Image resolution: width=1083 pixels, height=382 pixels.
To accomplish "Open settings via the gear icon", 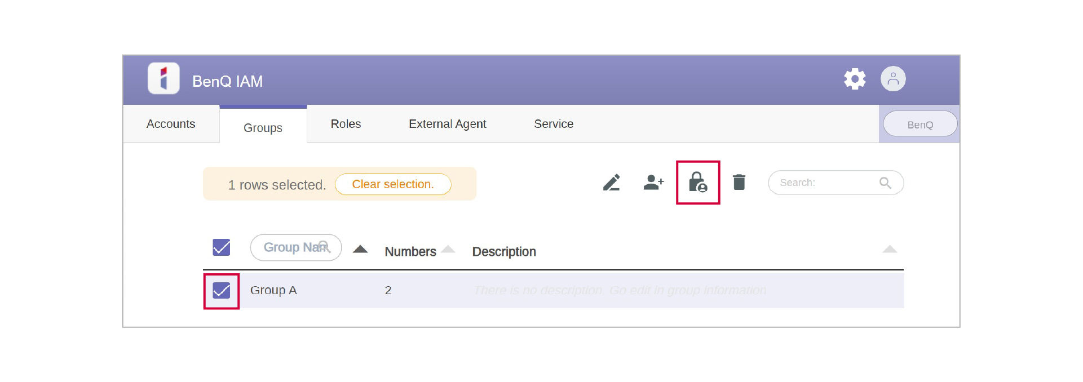I will (x=855, y=79).
